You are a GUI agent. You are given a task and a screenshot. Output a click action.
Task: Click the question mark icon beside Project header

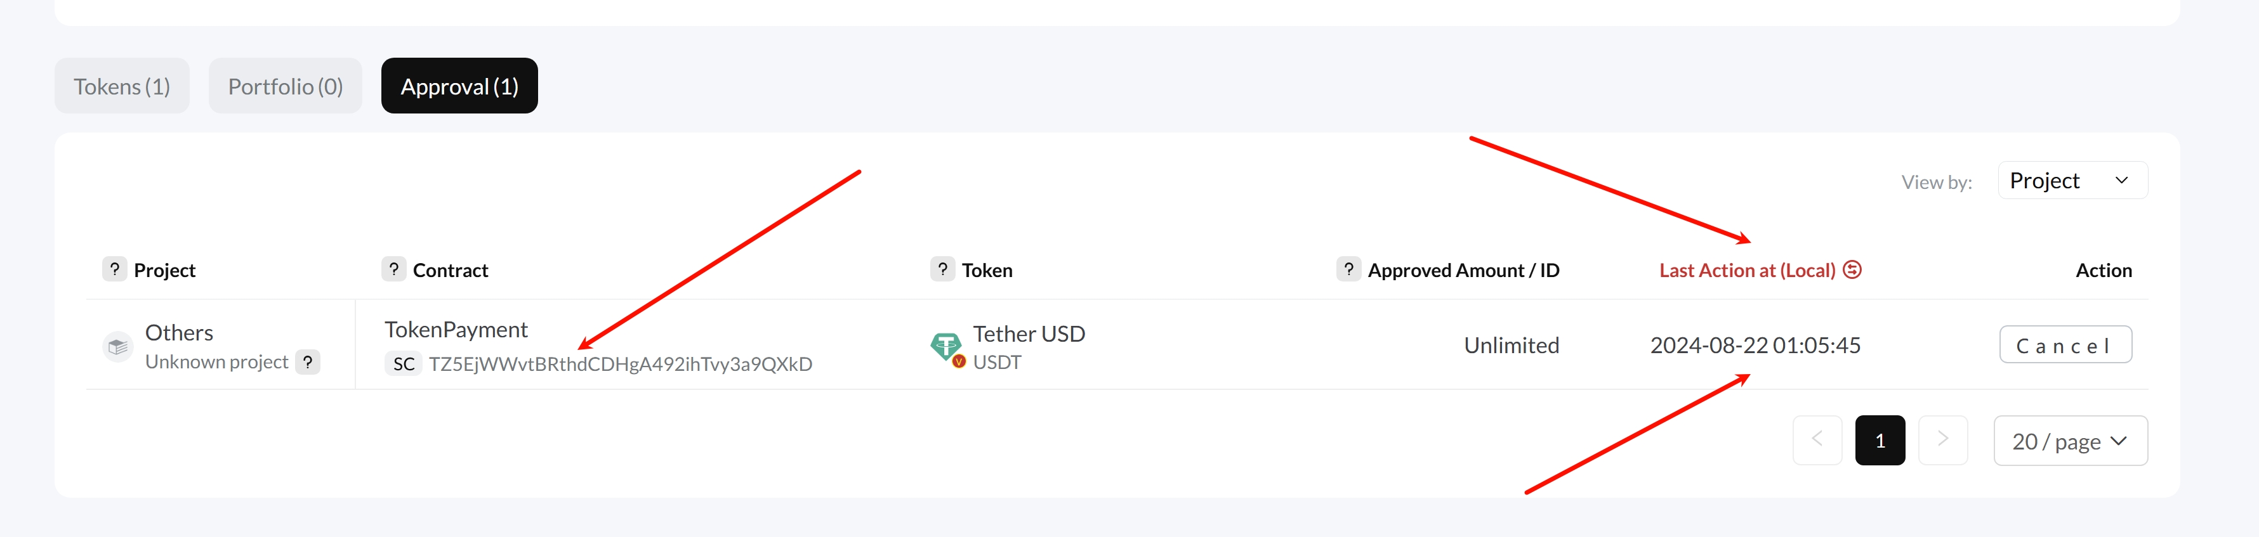[x=114, y=269]
